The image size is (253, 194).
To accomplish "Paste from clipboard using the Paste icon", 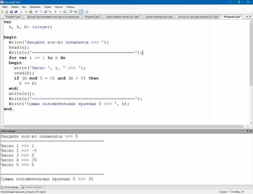I will click(x=31, y=12).
